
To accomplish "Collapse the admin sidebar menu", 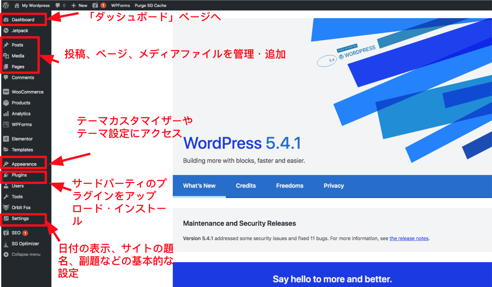I will point(22,254).
